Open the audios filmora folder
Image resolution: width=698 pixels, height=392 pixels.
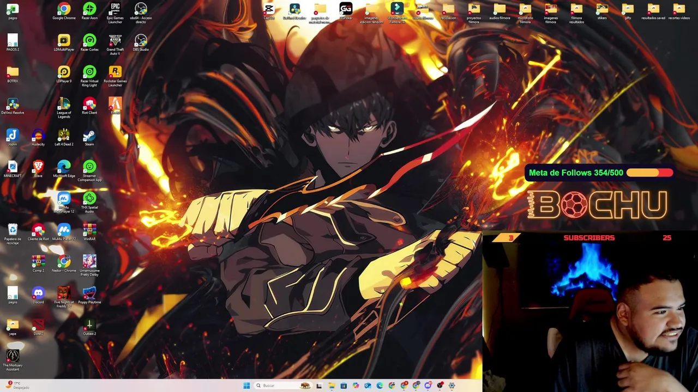(500, 11)
